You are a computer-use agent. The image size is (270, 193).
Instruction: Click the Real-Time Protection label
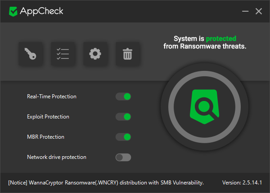[52, 96]
